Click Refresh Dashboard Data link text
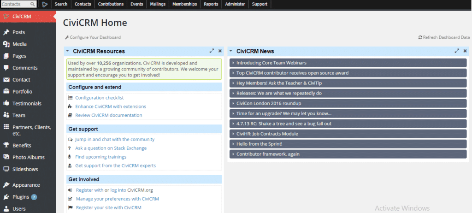472x213 pixels. coord(446,37)
